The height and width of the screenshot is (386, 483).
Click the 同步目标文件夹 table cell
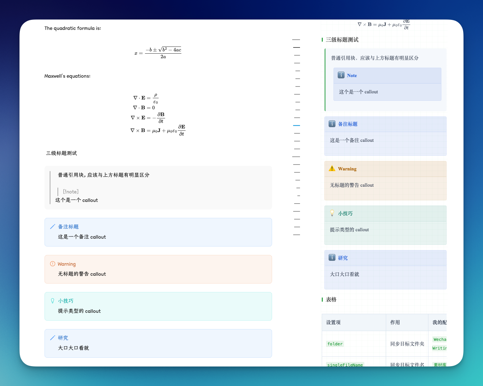tap(407, 344)
